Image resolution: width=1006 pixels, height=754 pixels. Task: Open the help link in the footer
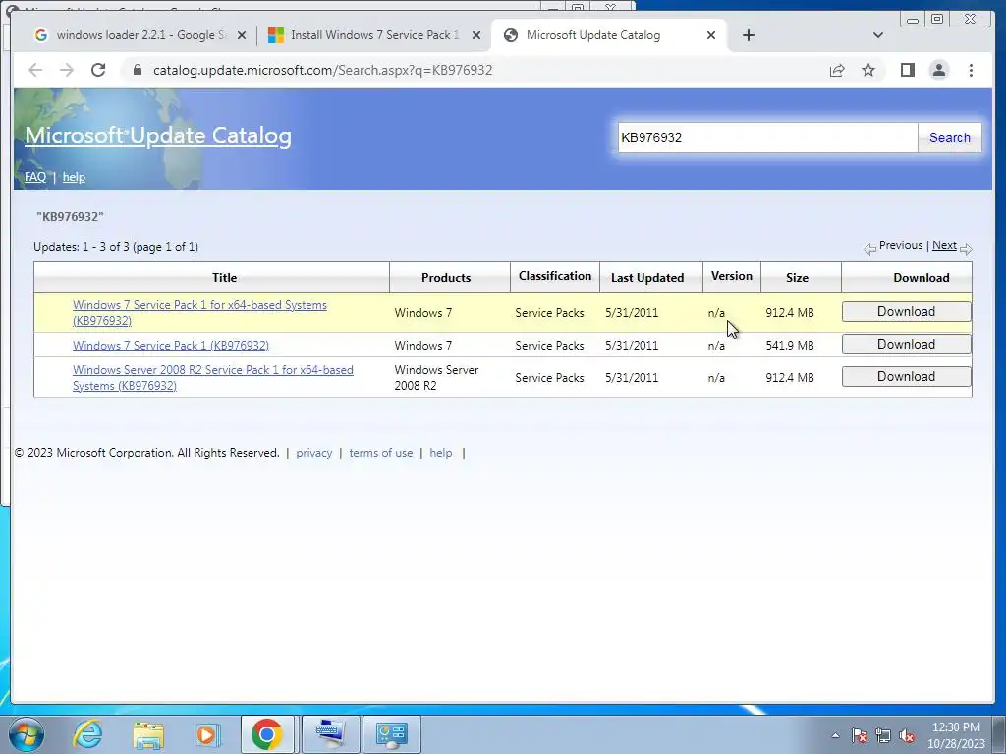tap(441, 453)
